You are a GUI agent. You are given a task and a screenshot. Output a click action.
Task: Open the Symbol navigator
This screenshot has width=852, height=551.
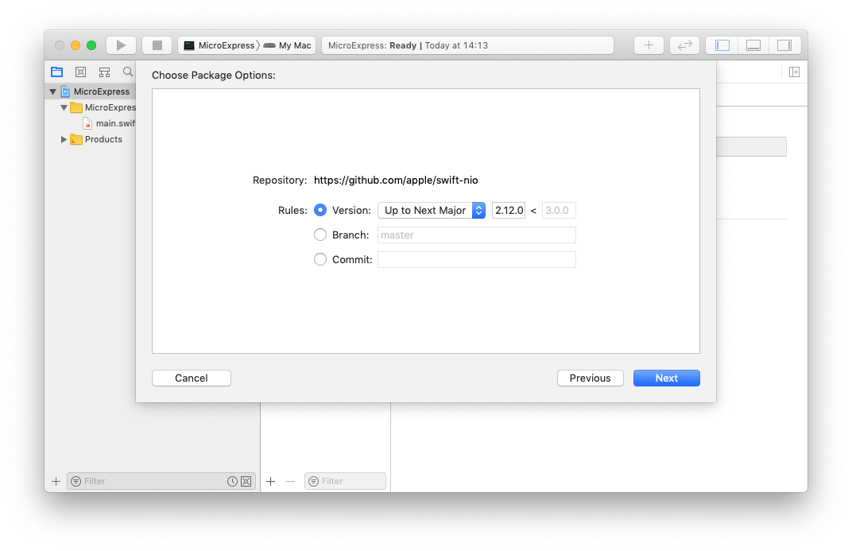(104, 72)
